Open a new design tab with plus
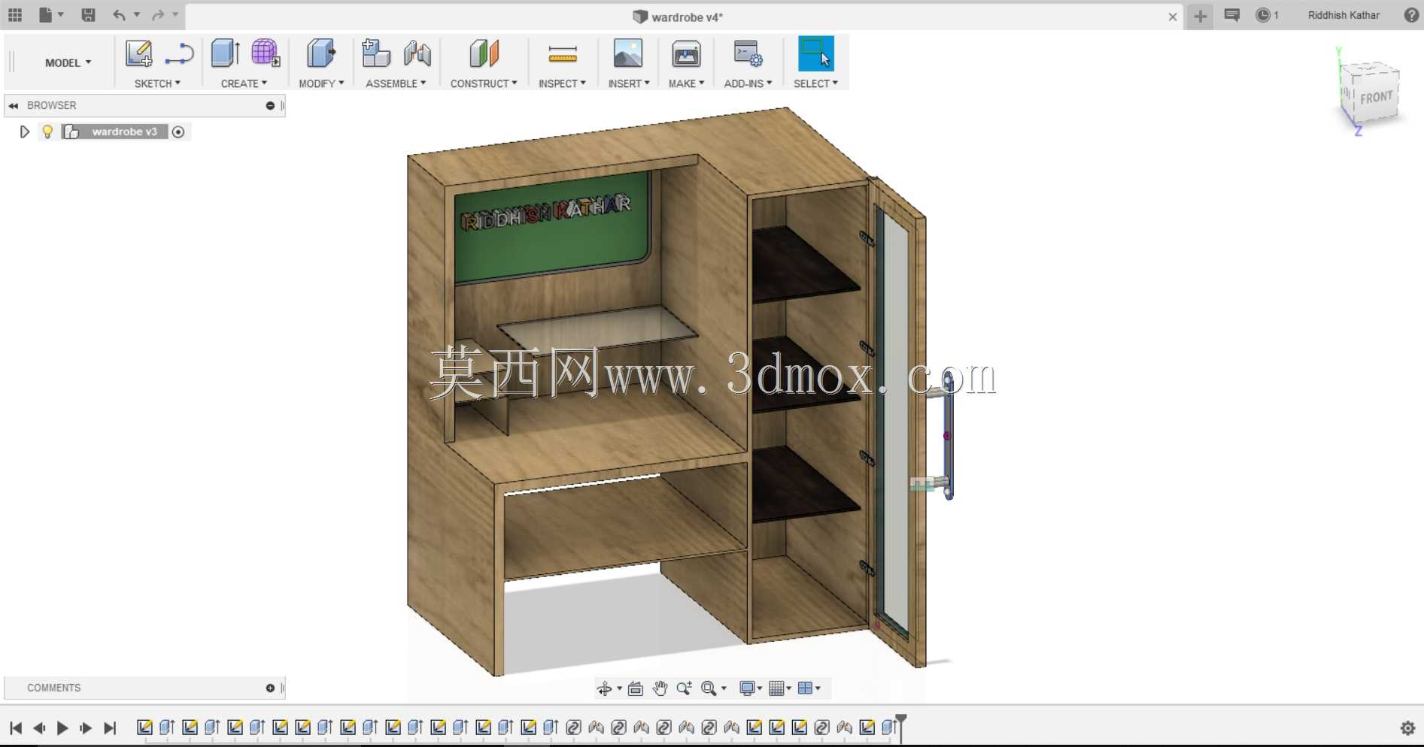The width and height of the screenshot is (1424, 747). click(1200, 16)
